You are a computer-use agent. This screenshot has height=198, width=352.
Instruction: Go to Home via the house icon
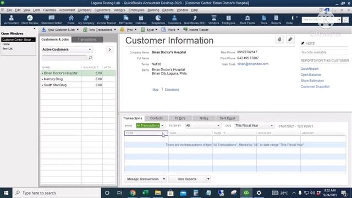tap(71, 20)
